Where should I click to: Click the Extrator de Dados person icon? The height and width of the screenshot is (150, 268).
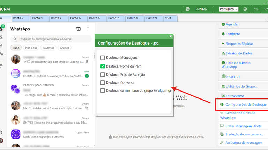(x=223, y=53)
